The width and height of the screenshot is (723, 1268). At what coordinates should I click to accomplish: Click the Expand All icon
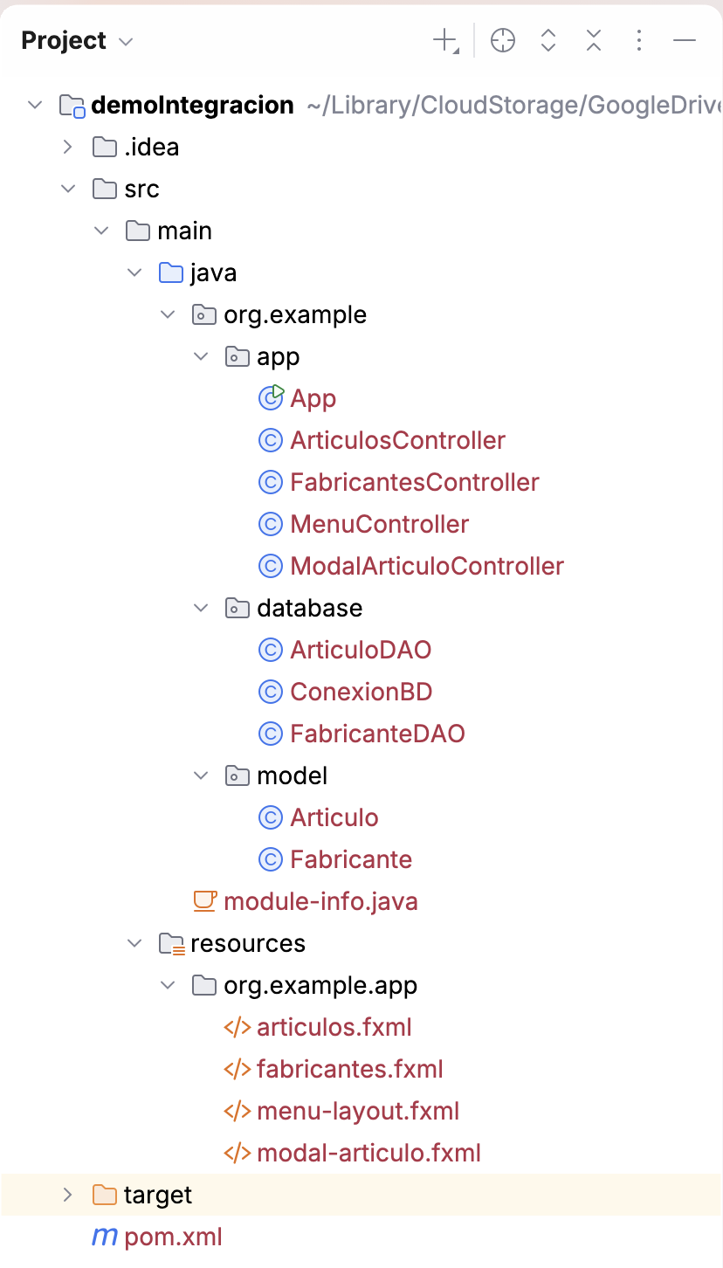(x=548, y=40)
